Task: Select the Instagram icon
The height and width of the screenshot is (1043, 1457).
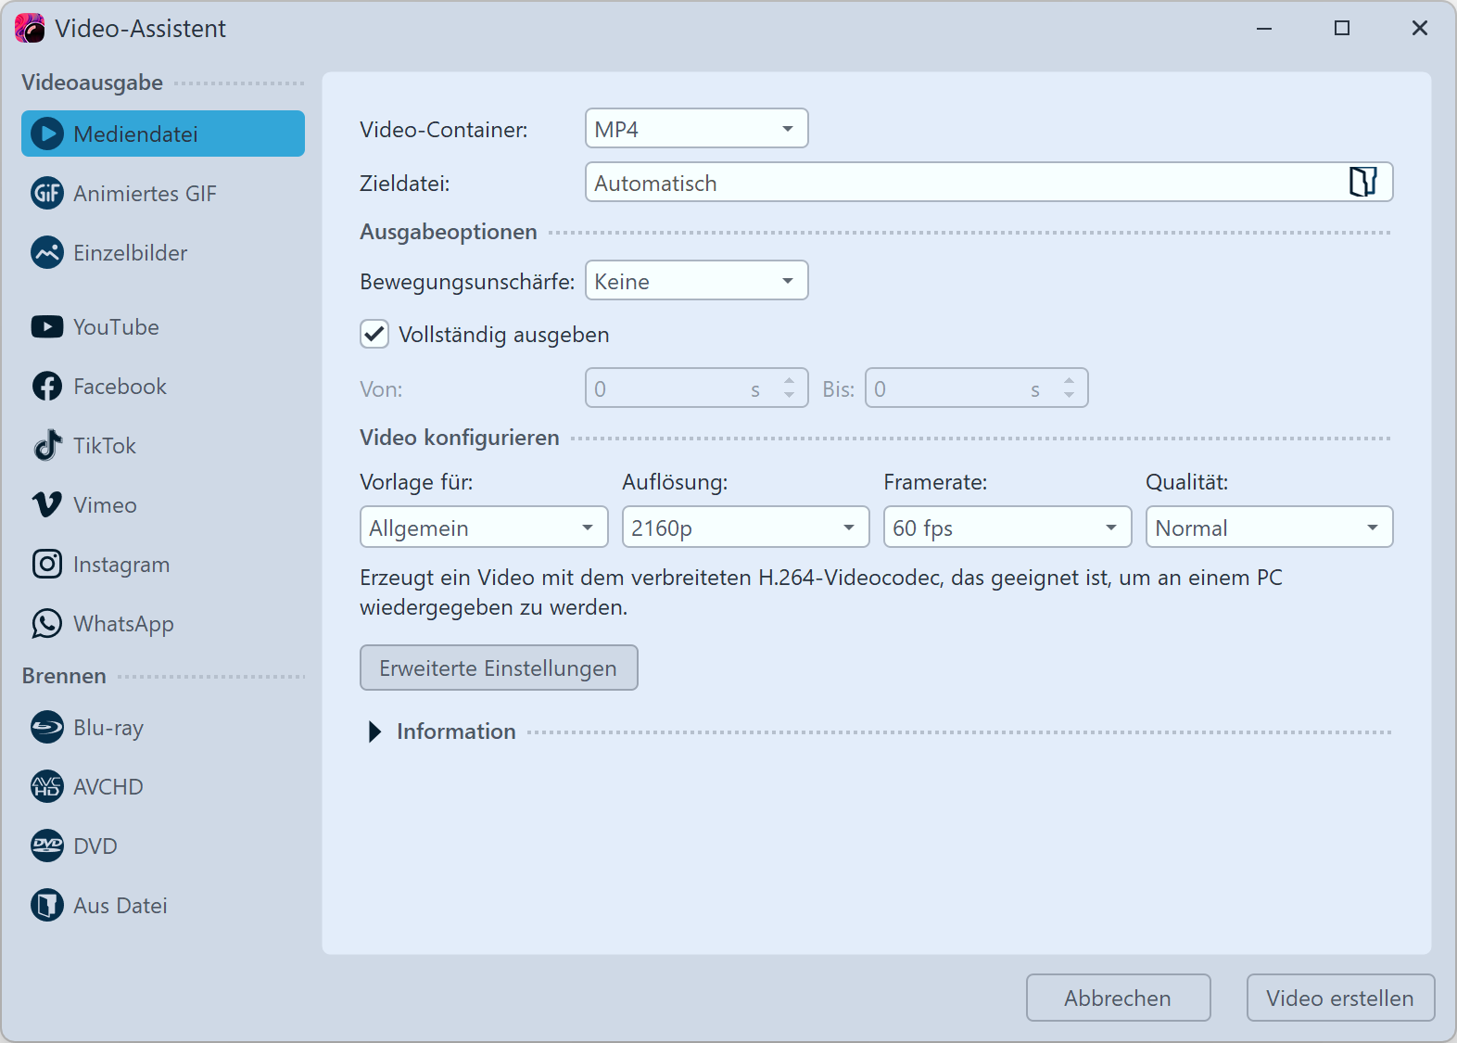Action: pyautogui.click(x=47, y=565)
